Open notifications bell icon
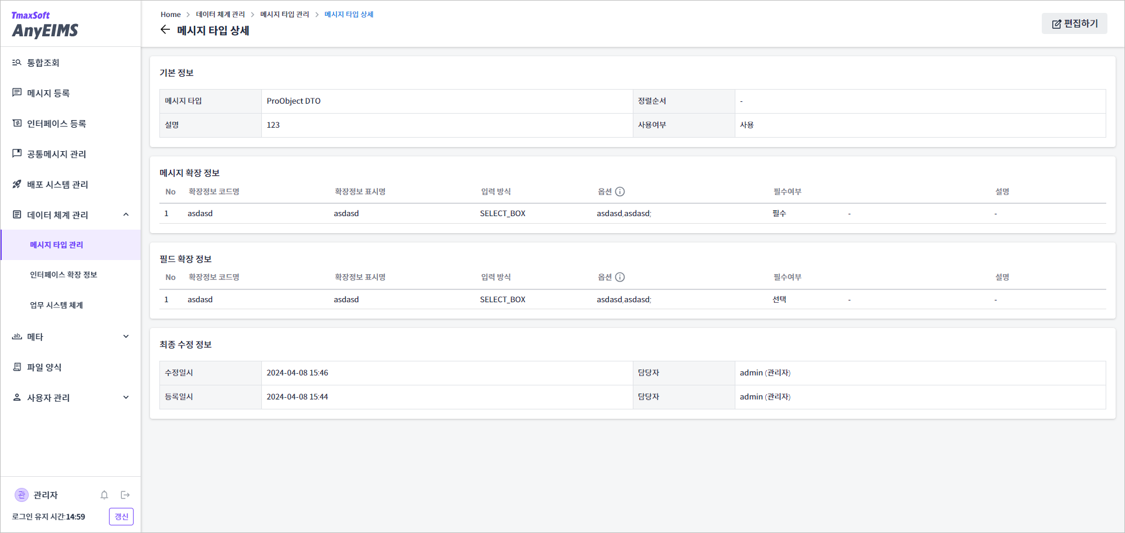Image resolution: width=1125 pixels, height=533 pixels. (104, 495)
